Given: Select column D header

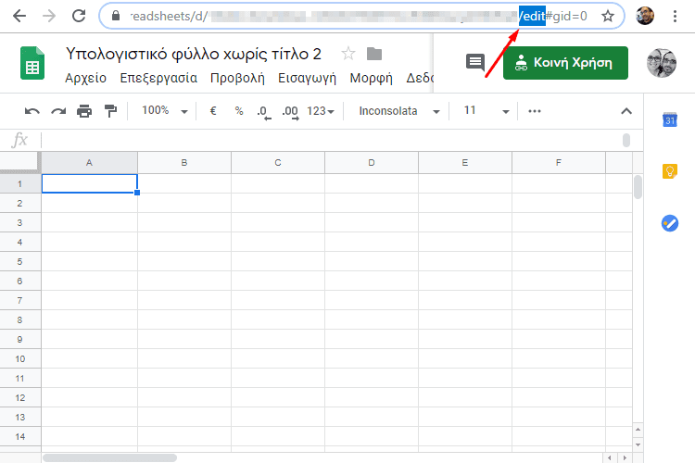Looking at the screenshot, I should coord(372,163).
